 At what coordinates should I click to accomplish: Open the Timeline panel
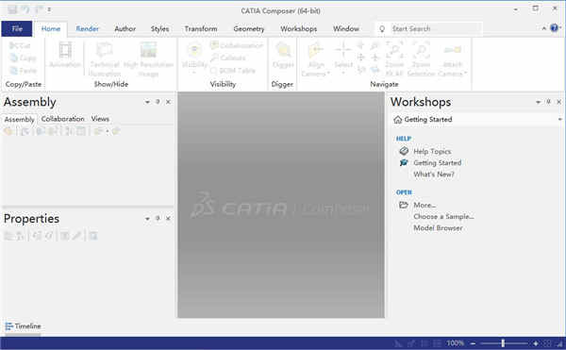pos(23,326)
